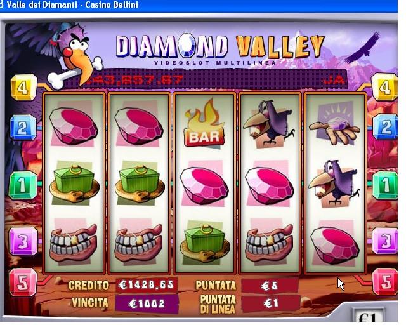Click the blue payline 2 gem on right

[385, 127]
